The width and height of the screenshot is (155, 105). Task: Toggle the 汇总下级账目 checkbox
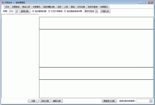[49, 11]
